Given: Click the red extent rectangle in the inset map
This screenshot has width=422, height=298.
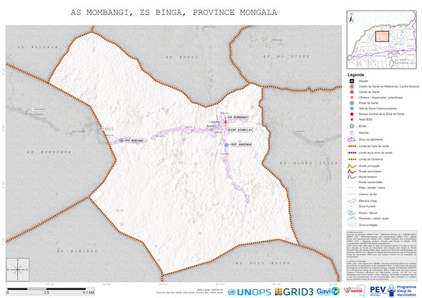Looking at the screenshot, I should tap(382, 37).
